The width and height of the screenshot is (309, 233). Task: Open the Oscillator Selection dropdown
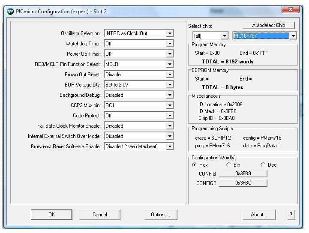[x=170, y=33]
